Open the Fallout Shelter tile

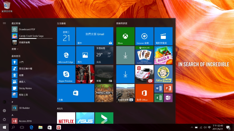pos(163,74)
